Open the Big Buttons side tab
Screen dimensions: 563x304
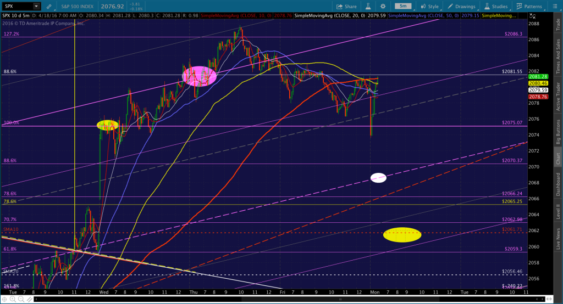(x=558, y=132)
